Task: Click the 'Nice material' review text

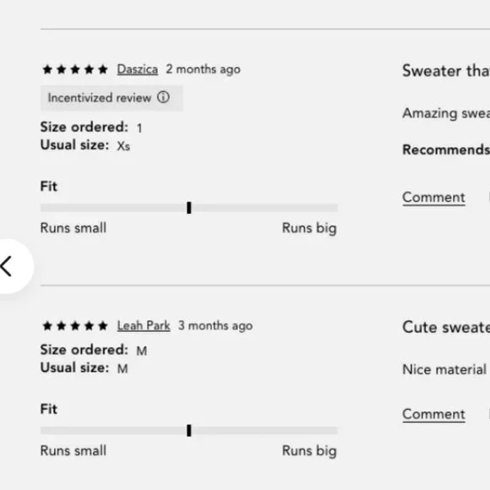Action: tap(444, 369)
